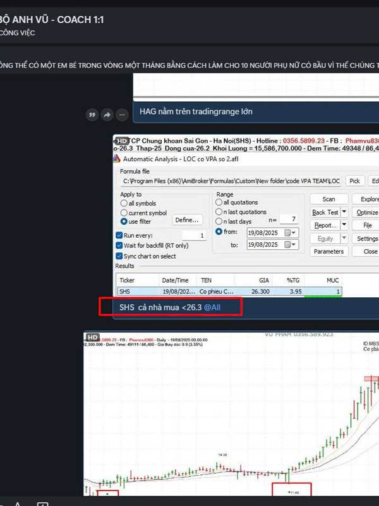
Task: Toggle Wait for backfill (RT only) checkbox
Action: 119,245
